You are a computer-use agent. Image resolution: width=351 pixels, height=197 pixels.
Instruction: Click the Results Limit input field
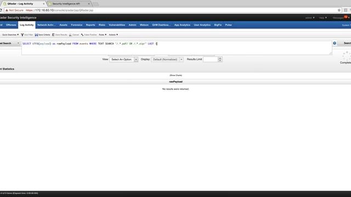pos(211,60)
